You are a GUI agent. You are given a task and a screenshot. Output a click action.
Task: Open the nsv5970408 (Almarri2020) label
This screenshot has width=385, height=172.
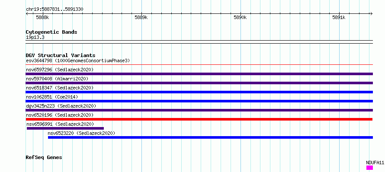coord(57,79)
